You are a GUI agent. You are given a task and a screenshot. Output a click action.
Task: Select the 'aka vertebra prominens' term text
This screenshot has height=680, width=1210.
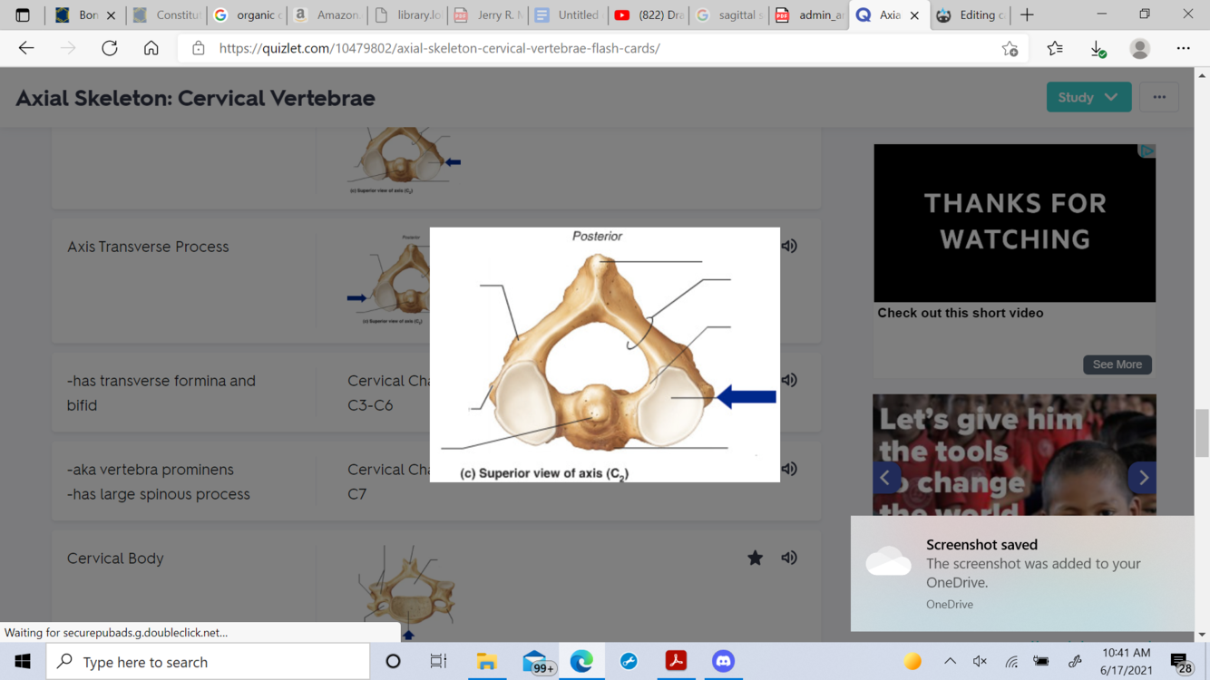[151, 470]
